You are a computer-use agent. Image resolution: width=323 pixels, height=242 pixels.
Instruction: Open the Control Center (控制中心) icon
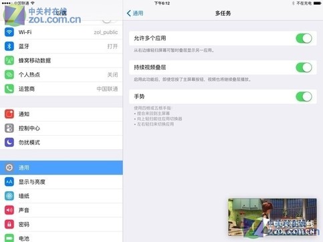[x=9, y=128]
